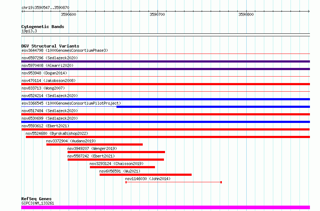Click the right arrow of the ruler
The width and height of the screenshot is (320, 211).
[309, 12]
